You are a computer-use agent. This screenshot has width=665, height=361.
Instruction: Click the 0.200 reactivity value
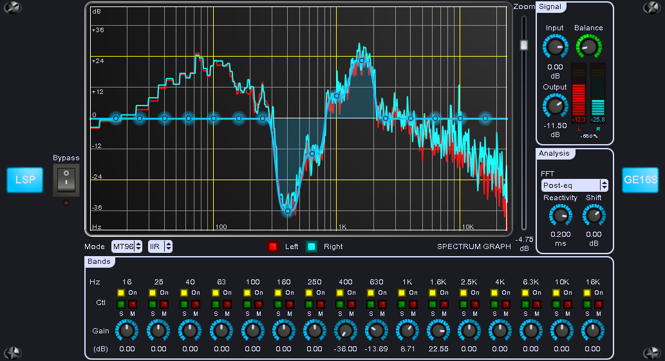click(x=560, y=234)
